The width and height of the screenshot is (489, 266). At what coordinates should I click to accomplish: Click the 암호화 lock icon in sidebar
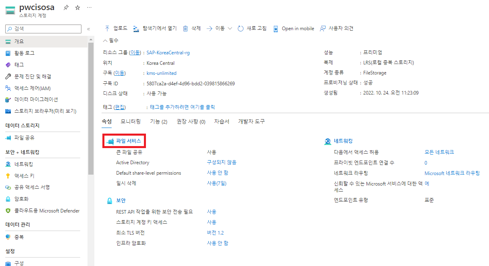pyautogui.click(x=8, y=199)
